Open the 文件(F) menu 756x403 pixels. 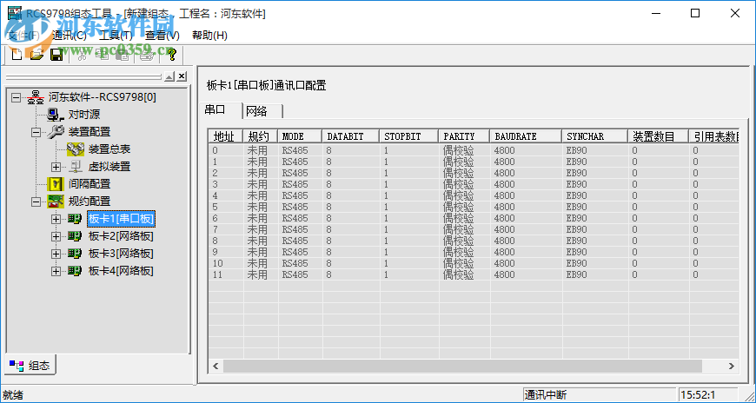[x=23, y=36]
